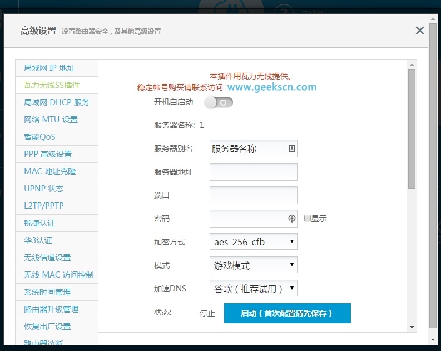The width and height of the screenshot is (441, 351).
Task: Open L2TP/PPTP settings
Action: (44, 206)
